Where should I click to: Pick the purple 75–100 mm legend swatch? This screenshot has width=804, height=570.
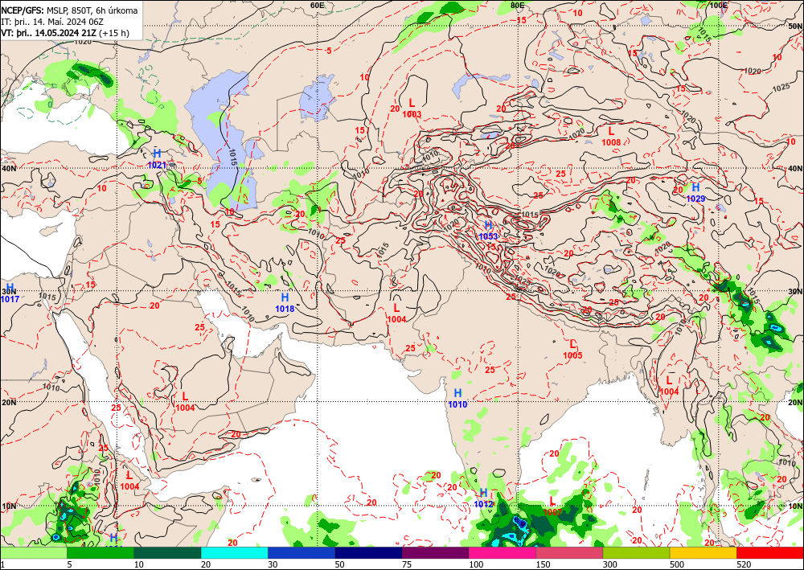click(435, 553)
